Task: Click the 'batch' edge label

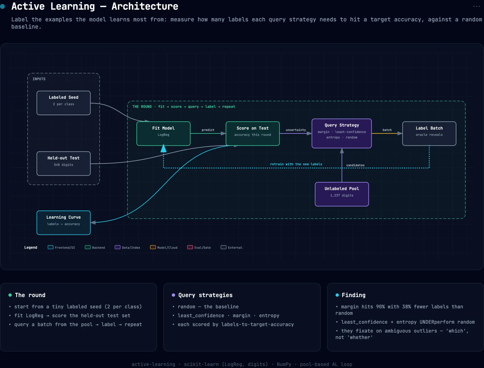Action: tap(387, 130)
